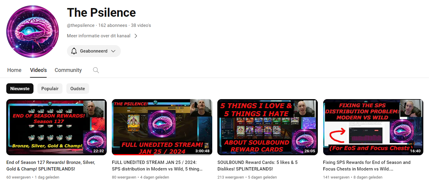Click title Fixing SPS Rewards for End of Season
The width and height of the screenshot is (429, 186).
(367, 166)
